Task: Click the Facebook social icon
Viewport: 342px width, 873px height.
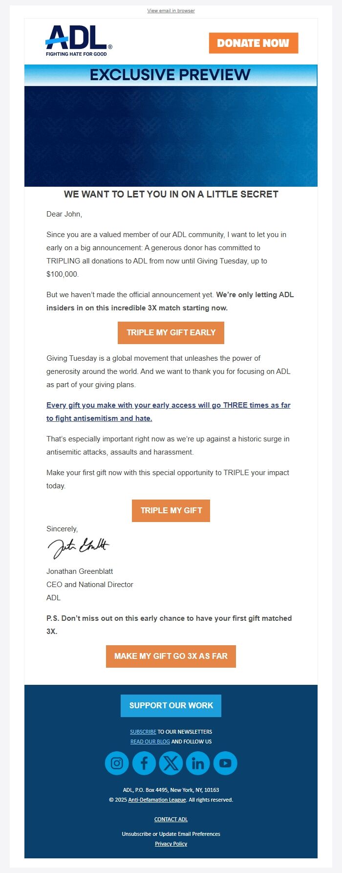Action: click(x=144, y=763)
